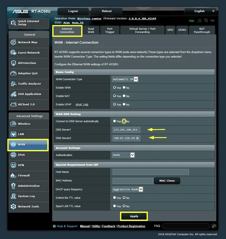This screenshot has width=226, height=239.
Task: Clear DNS Server2 field with X icon
Action: pos(137,138)
